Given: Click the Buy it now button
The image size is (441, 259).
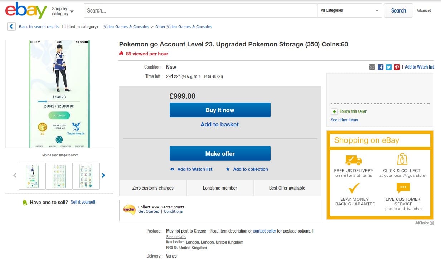Looking at the screenshot, I should point(220,110).
